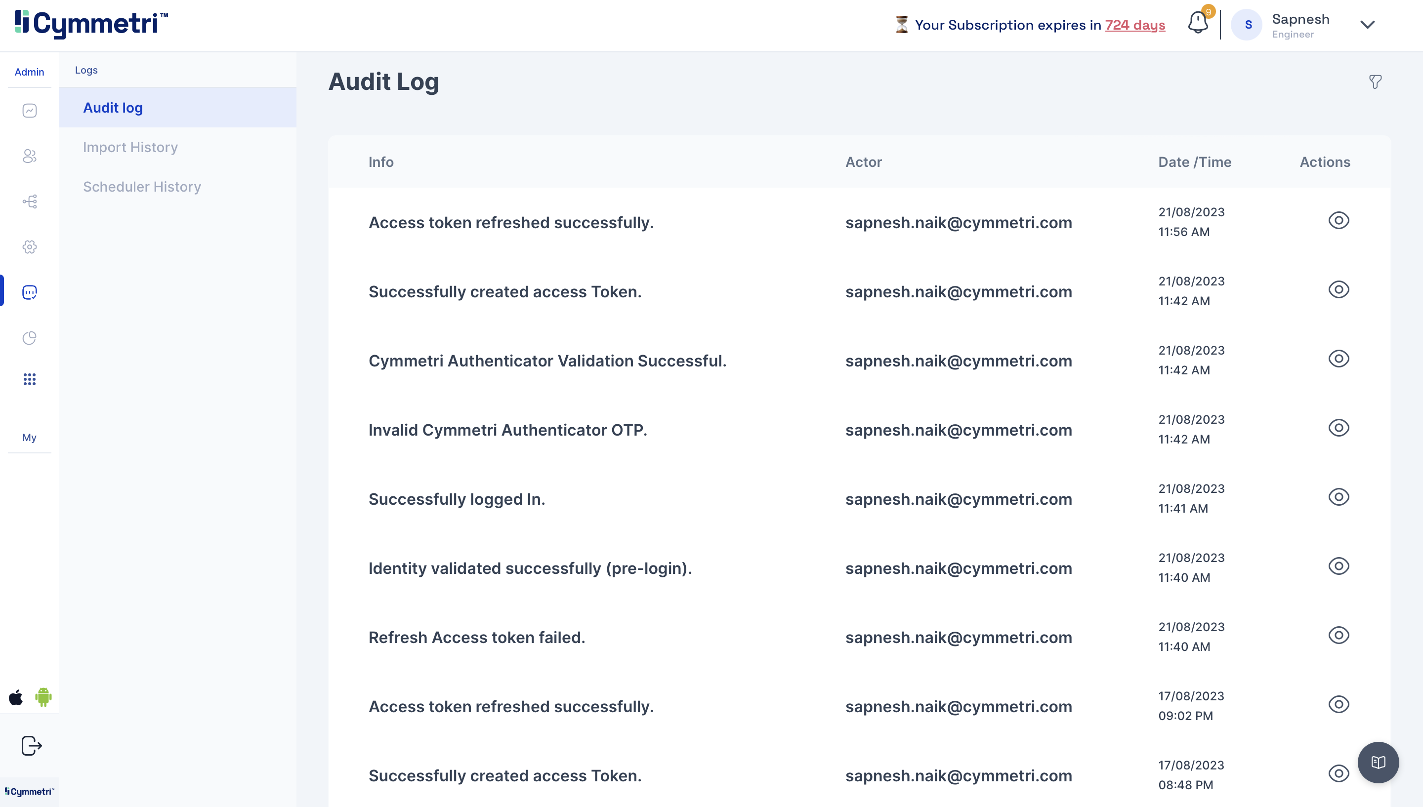This screenshot has width=1423, height=807.
Task: Switch to the My section tab
Action: point(29,437)
